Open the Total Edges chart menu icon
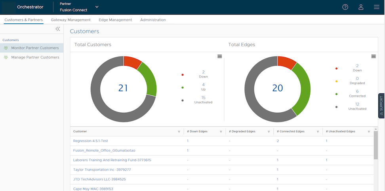385x191 pixels. (x=373, y=57)
